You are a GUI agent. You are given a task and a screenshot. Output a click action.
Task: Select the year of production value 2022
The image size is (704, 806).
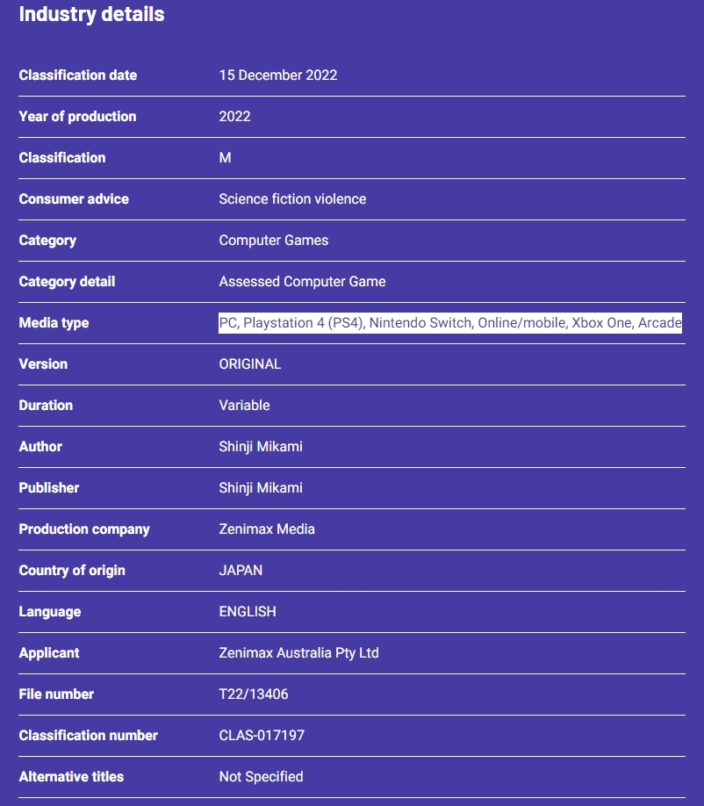pyautogui.click(x=234, y=117)
